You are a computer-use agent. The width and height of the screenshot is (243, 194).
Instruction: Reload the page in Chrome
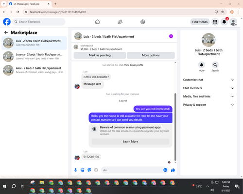18,12
